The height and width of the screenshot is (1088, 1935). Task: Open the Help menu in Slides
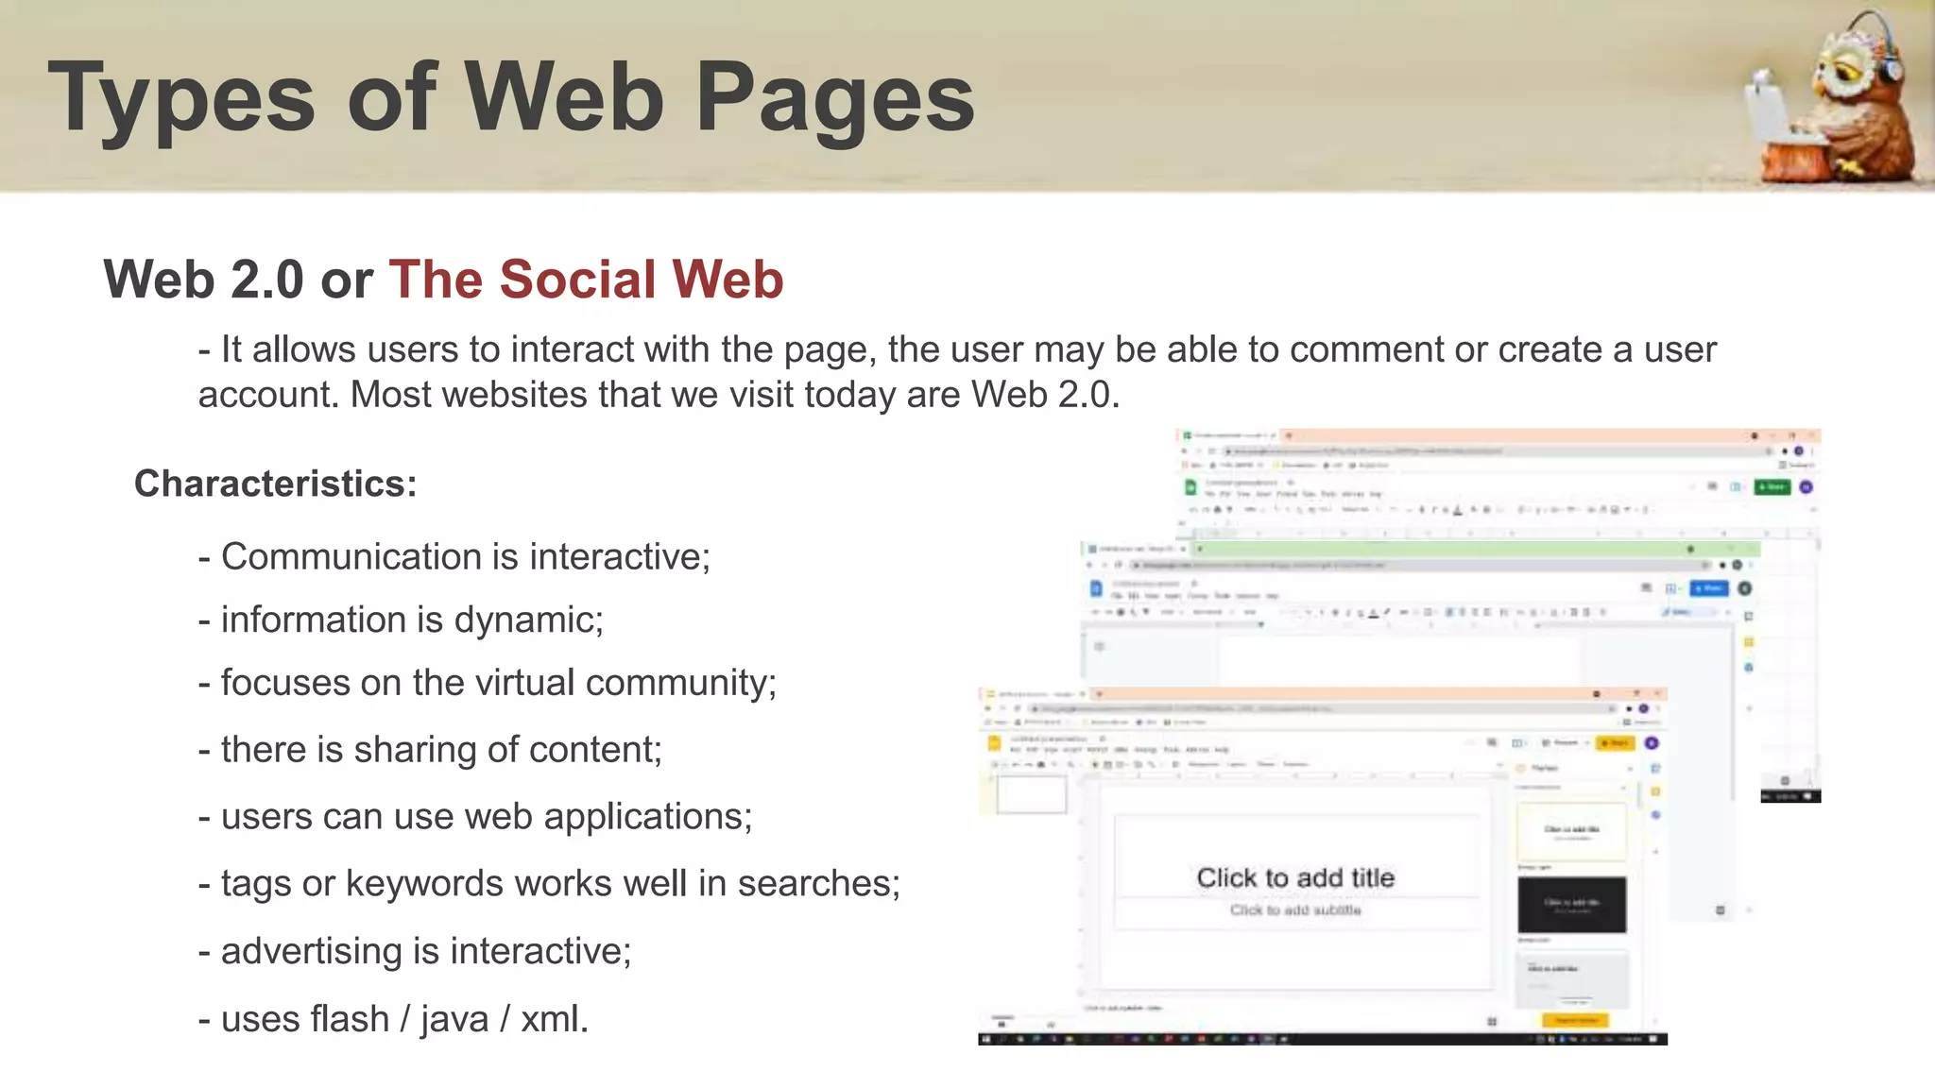click(x=1222, y=750)
